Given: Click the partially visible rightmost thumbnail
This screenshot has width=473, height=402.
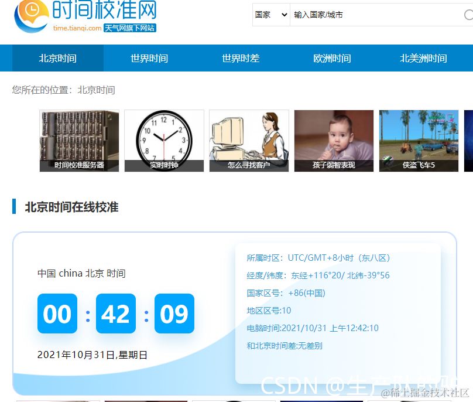Looking at the screenshot, I should point(468,141).
